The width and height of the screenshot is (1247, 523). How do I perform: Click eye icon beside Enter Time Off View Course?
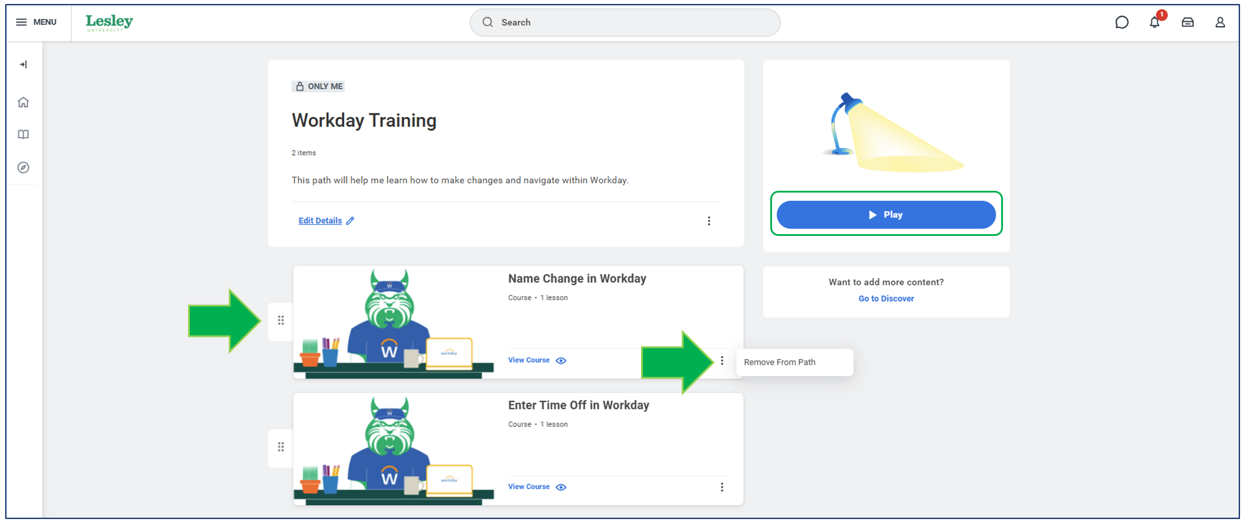pos(561,487)
